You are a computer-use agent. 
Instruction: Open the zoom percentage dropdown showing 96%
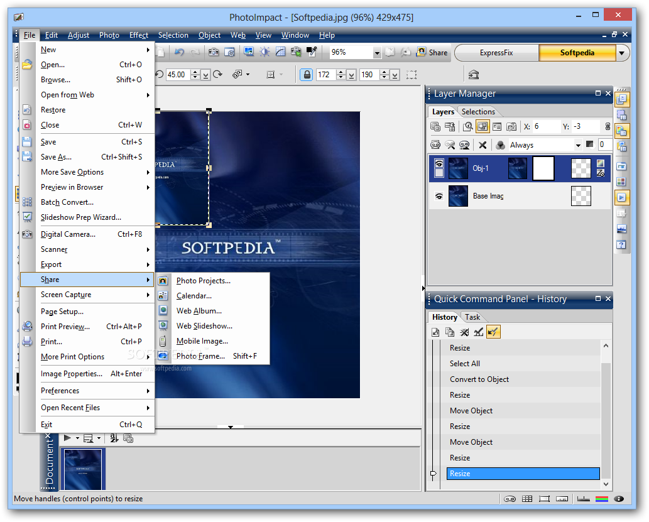pos(377,53)
